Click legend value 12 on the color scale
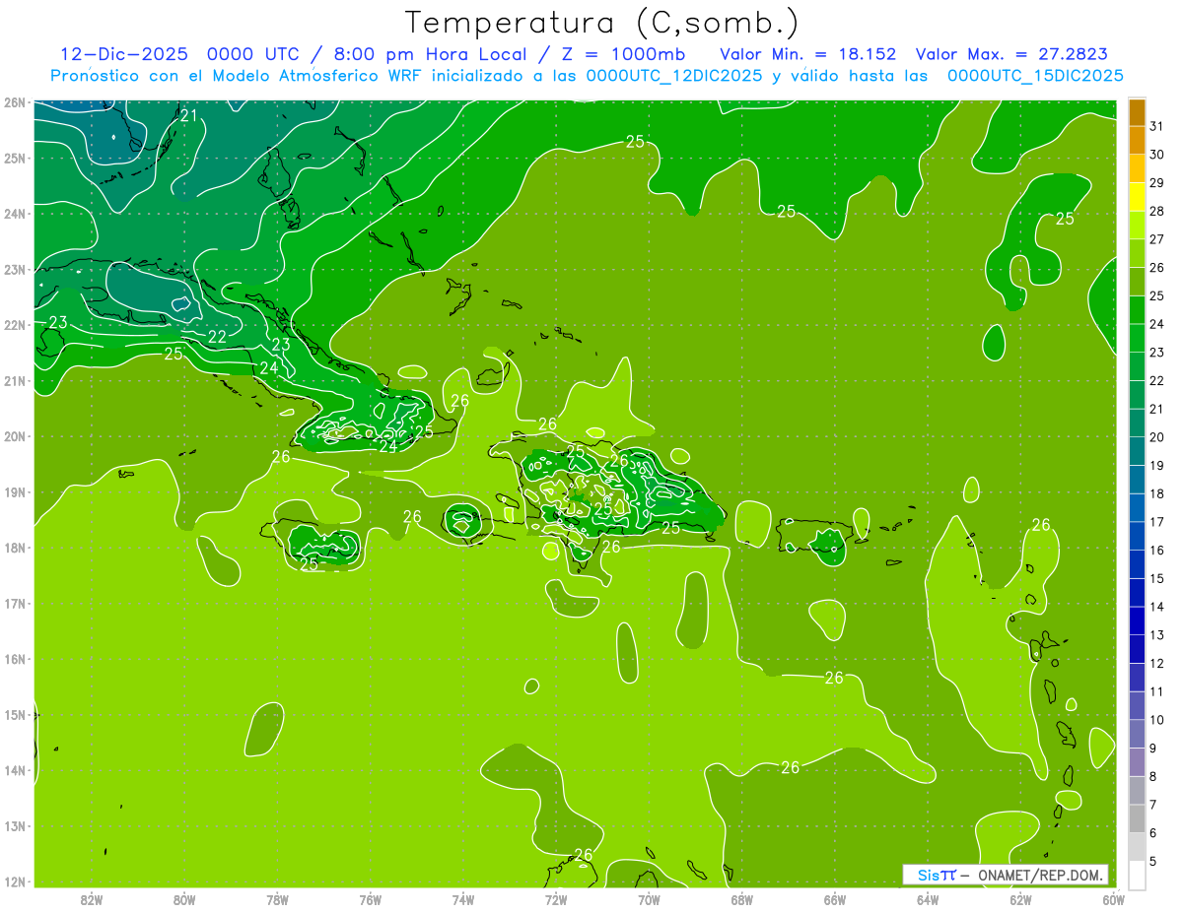 [x=1156, y=663]
